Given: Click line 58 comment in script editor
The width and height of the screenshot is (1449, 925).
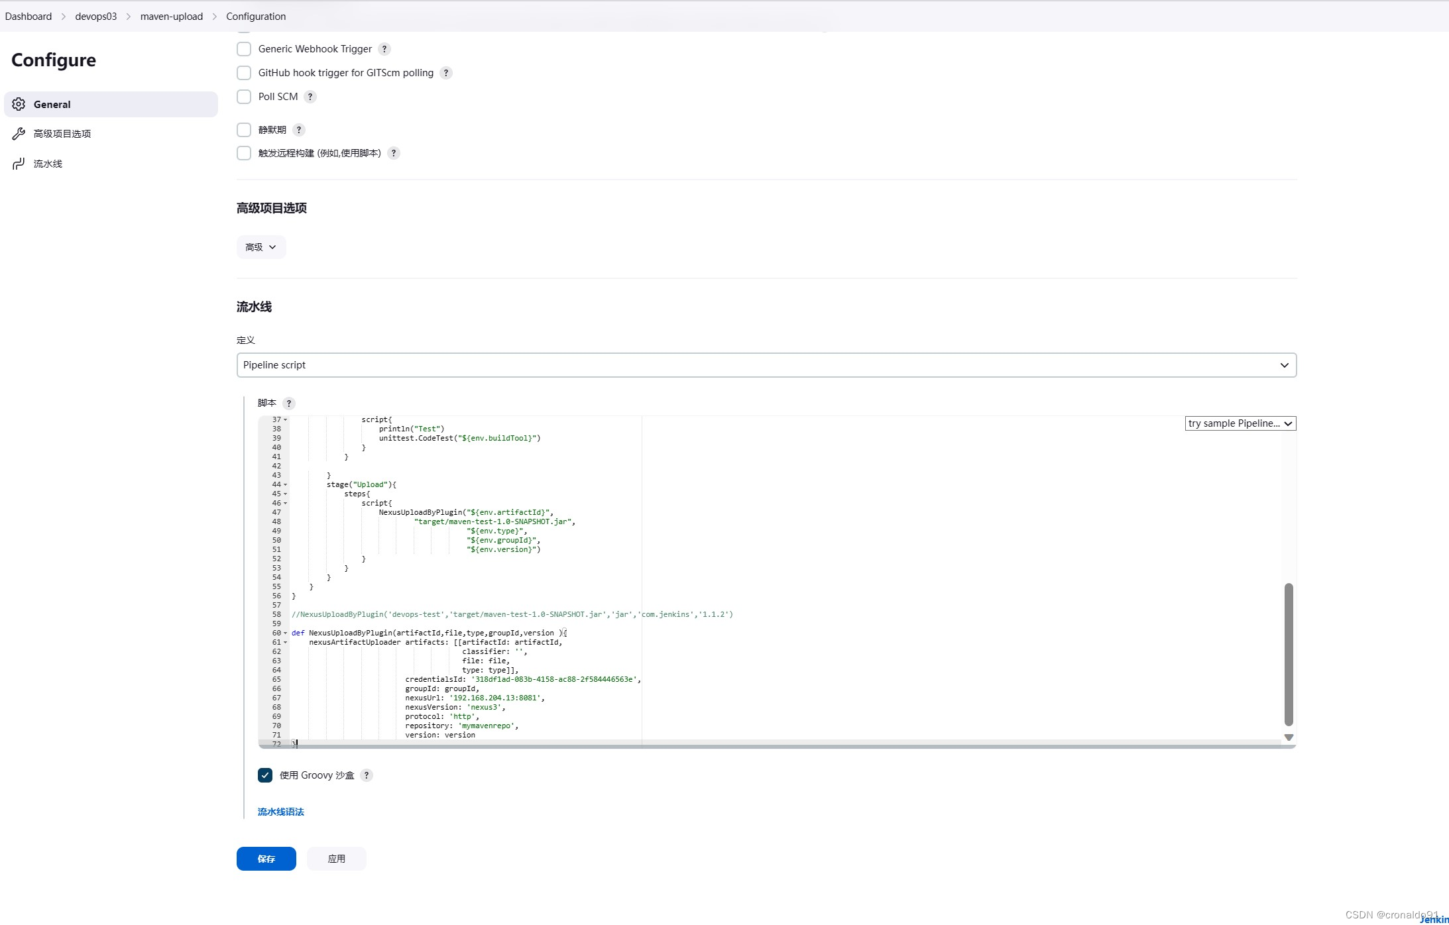Looking at the screenshot, I should tap(512, 614).
